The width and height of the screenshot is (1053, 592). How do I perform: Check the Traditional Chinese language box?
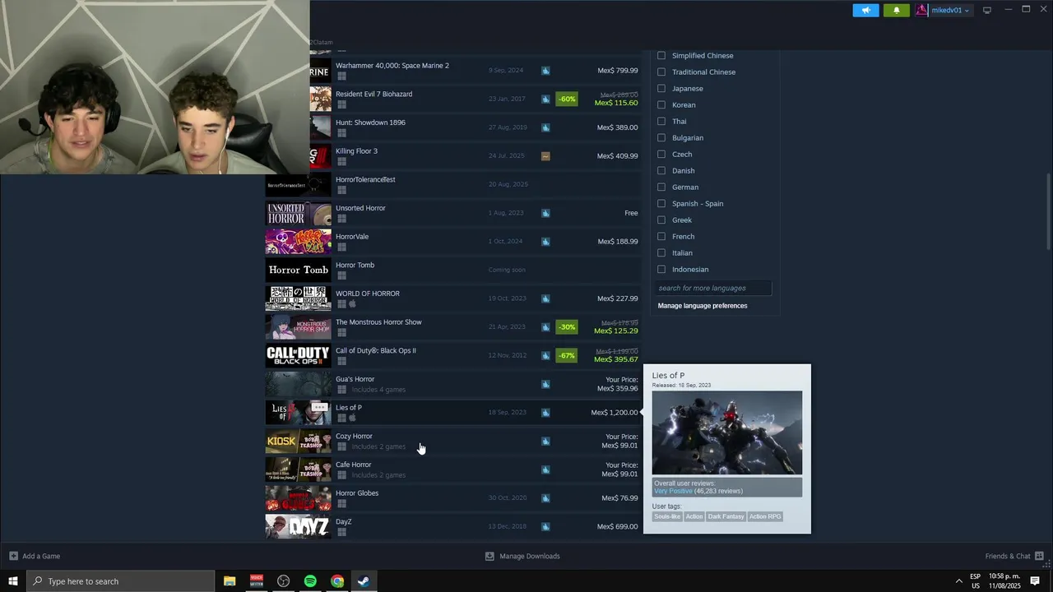point(661,72)
